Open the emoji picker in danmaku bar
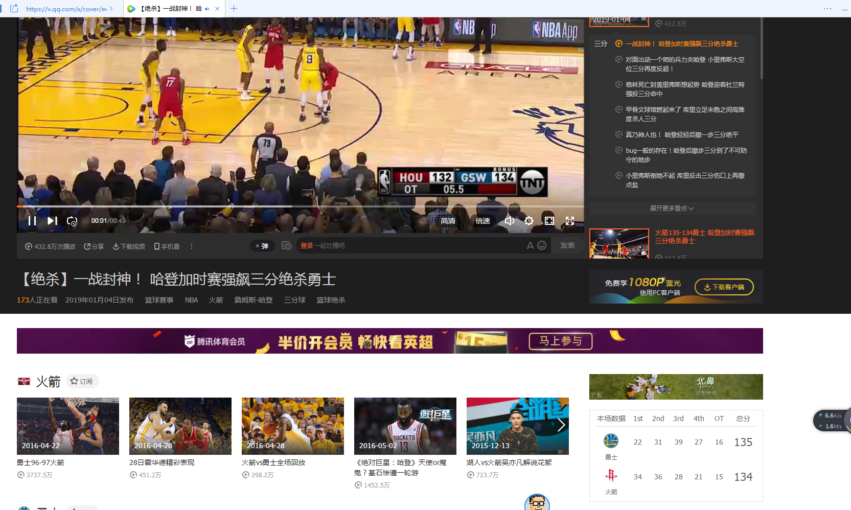This screenshot has width=851, height=510. point(542,246)
